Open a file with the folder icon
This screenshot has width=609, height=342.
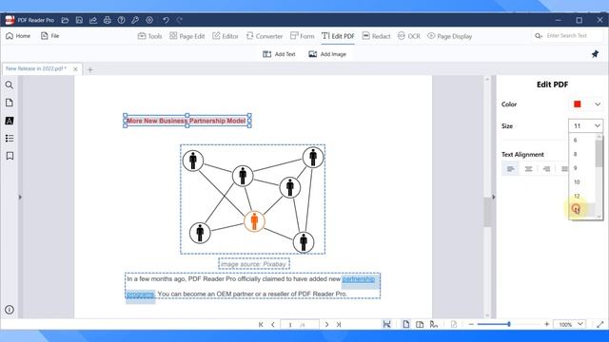pyautogui.click(x=65, y=20)
